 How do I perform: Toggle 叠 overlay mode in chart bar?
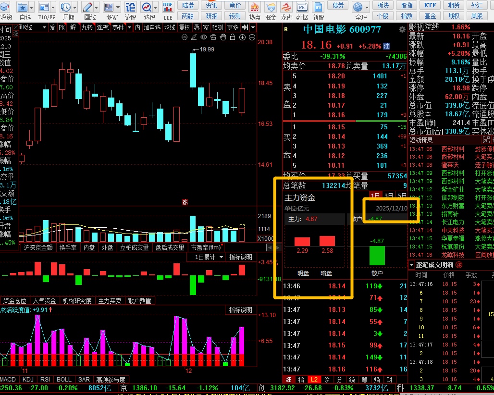197,28
